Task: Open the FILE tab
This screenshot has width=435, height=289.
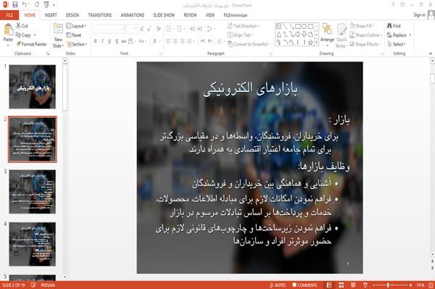Action: click(x=9, y=15)
